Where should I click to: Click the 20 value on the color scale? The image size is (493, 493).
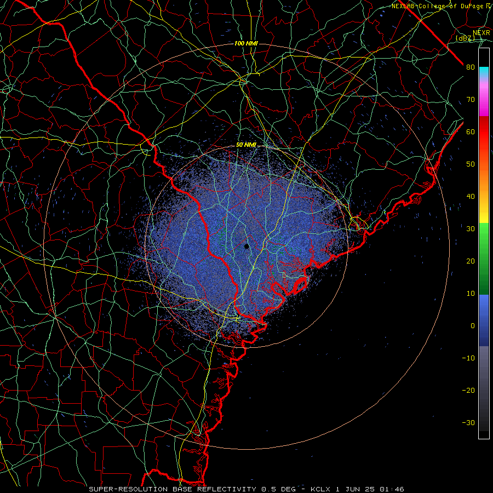[471, 261]
